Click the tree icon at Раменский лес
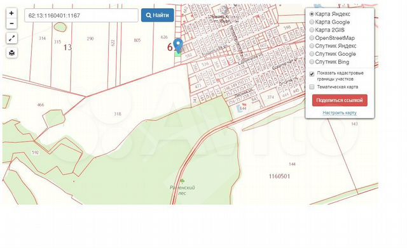The height and width of the screenshot is (248, 407). pos(182,180)
